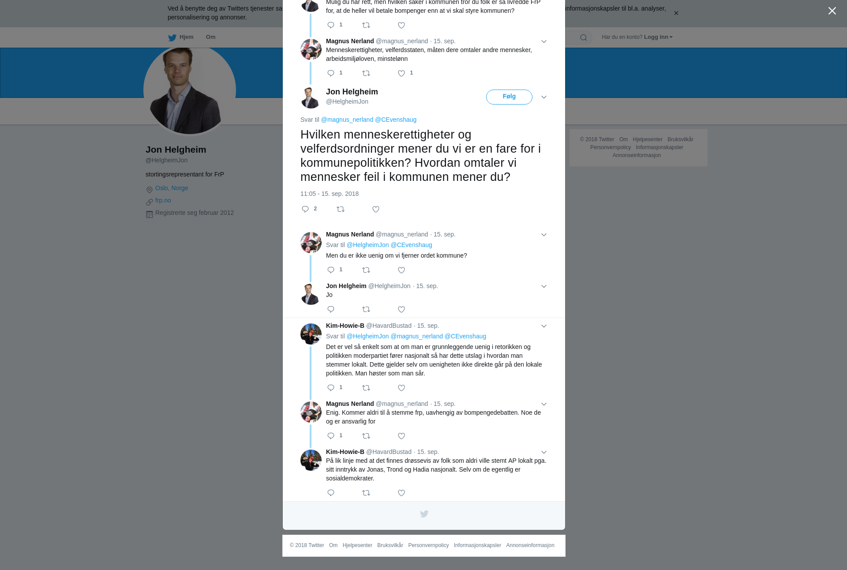Open the @CEvenshaug mention link in main tweet
Image resolution: width=847 pixels, height=570 pixels.
[396, 120]
